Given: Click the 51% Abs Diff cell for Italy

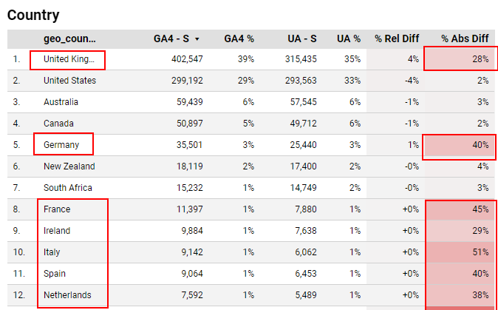Looking at the screenshot, I should coord(480,252).
